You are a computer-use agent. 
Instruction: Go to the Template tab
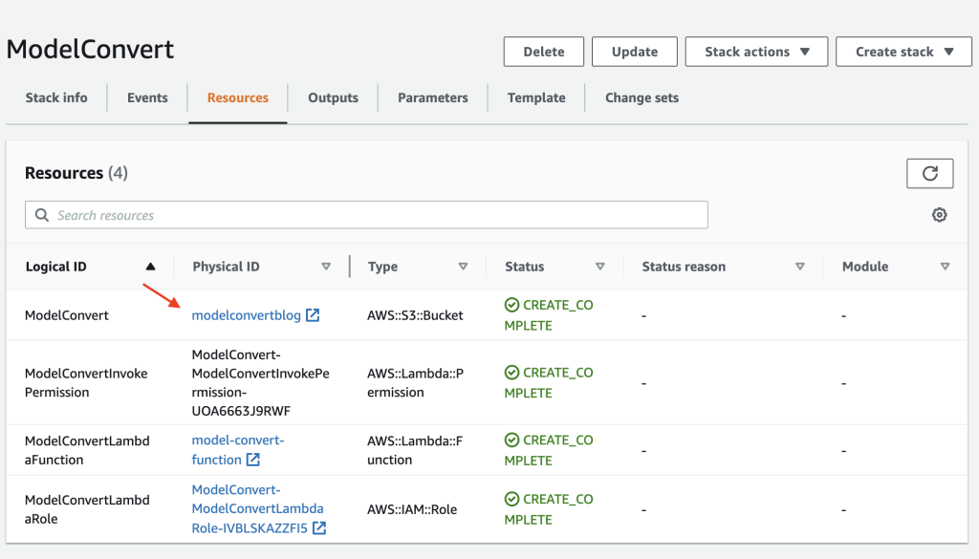pyautogui.click(x=536, y=97)
